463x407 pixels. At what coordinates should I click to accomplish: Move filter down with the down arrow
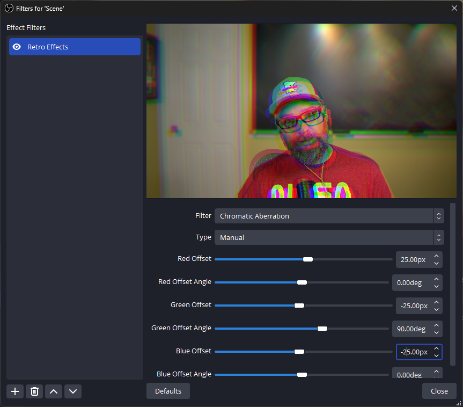point(73,391)
